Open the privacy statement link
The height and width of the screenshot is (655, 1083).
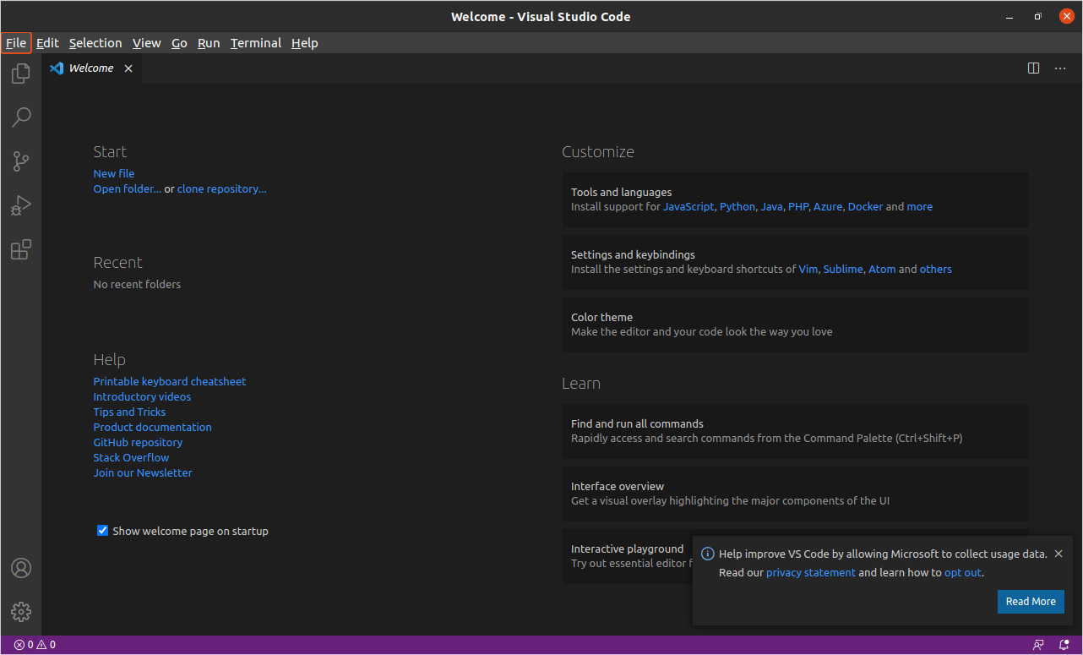(x=811, y=573)
